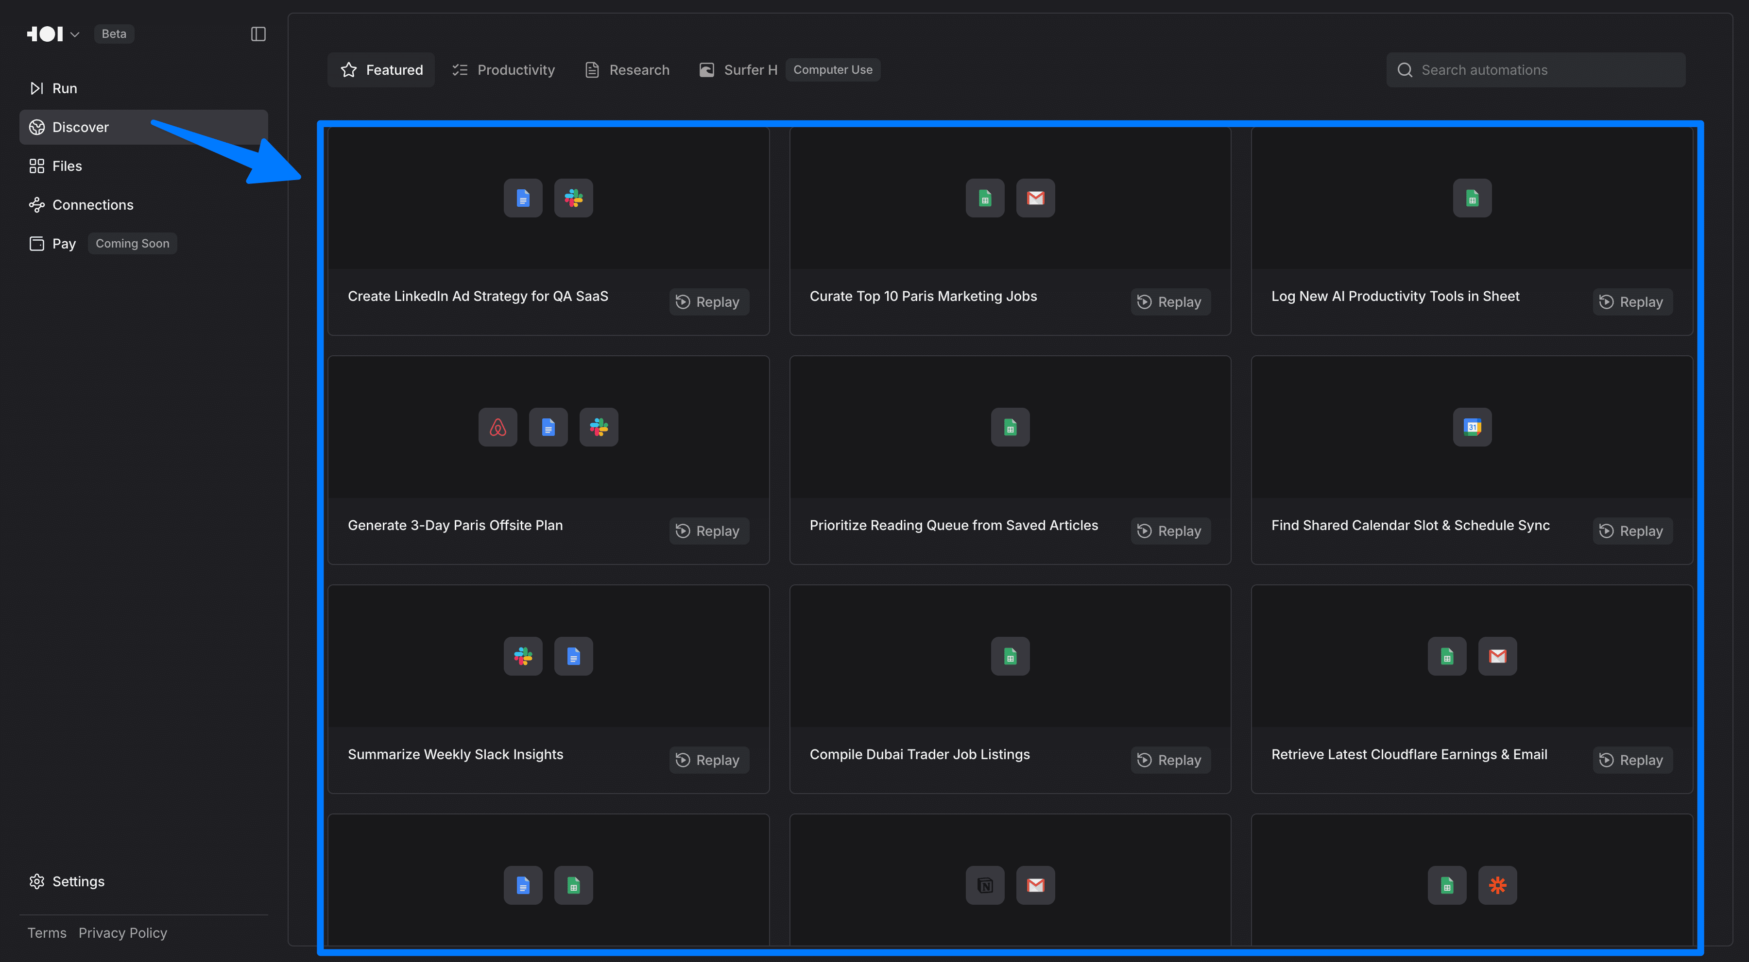Image resolution: width=1749 pixels, height=962 pixels.
Task: Open Settings from the sidebar
Action: pos(78,881)
